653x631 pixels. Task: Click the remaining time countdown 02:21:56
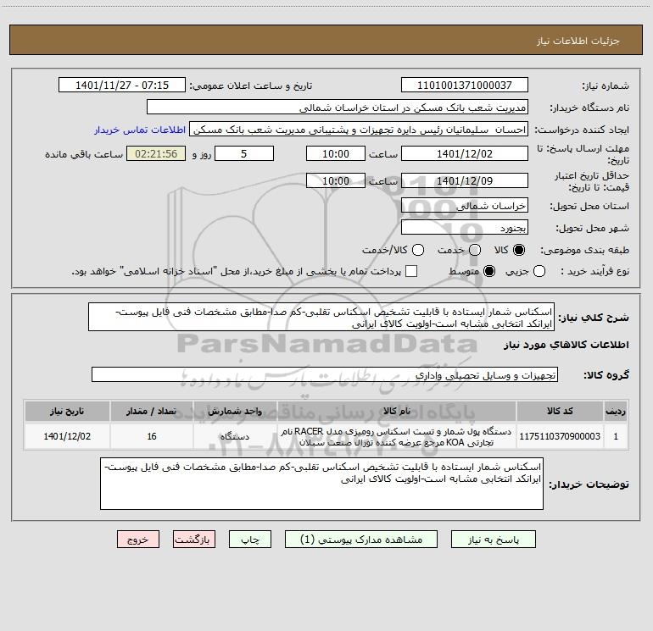(x=156, y=153)
